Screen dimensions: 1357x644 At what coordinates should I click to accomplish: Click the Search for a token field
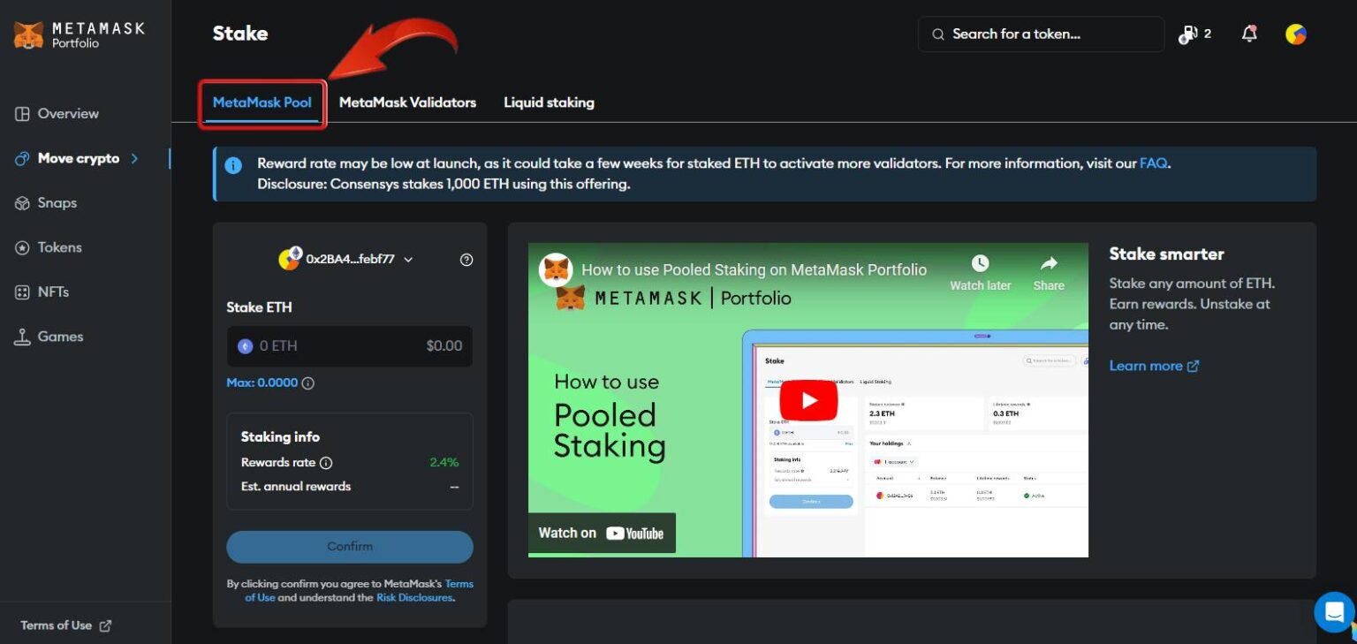click(1041, 34)
